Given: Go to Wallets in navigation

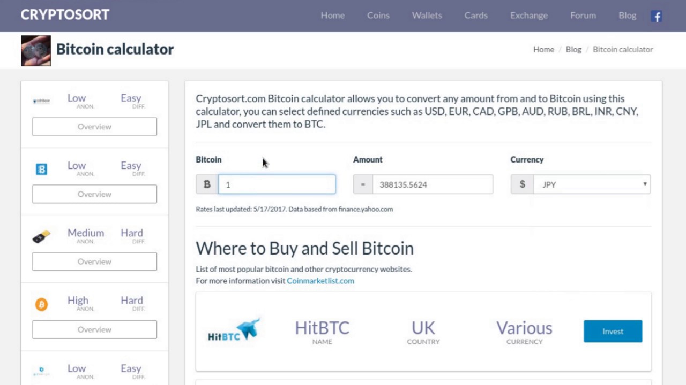Looking at the screenshot, I should [x=427, y=16].
